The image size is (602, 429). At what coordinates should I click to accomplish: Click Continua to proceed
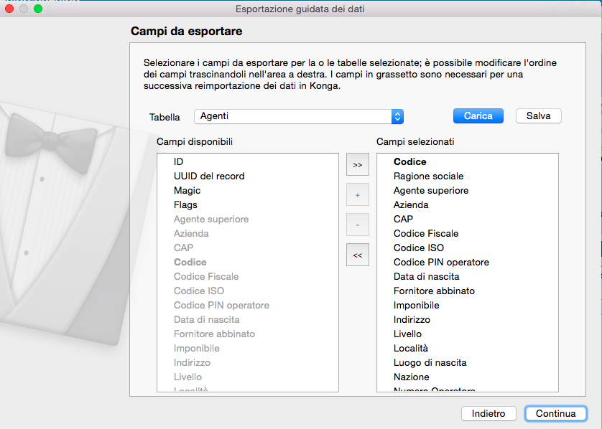555,414
